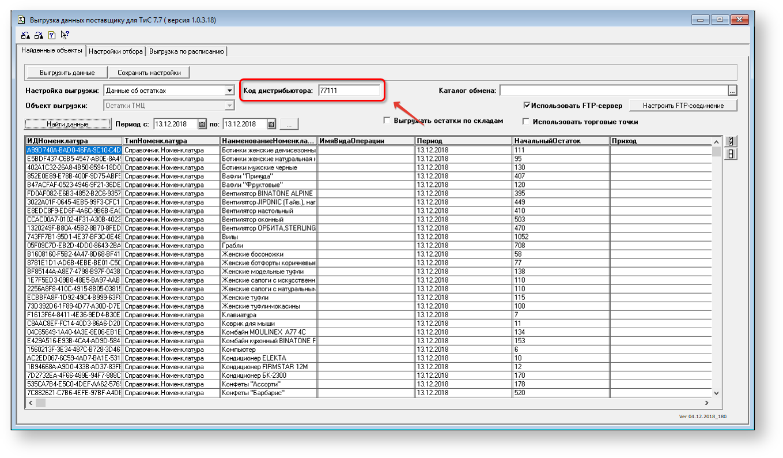Open the Настройка выгрузки dropdown
The width and height of the screenshot is (783, 458).
tap(229, 91)
